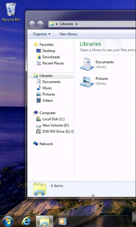
Task: Click the Forward navigation arrow button
Action: click(40, 24)
